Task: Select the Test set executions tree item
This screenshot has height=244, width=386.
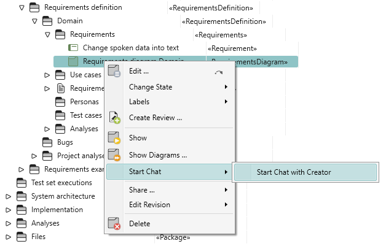Action: pos(61,183)
